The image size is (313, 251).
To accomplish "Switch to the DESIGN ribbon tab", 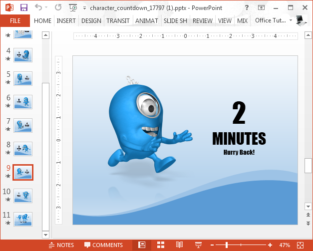I will tap(91, 21).
